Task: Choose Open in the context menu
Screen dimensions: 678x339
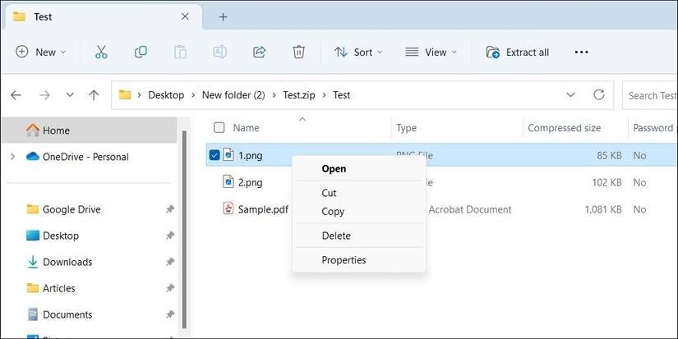Action: click(359, 168)
